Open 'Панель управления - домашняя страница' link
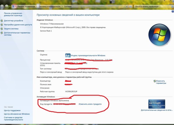The width and height of the screenshot is (174, 125). [x=13, y=14]
